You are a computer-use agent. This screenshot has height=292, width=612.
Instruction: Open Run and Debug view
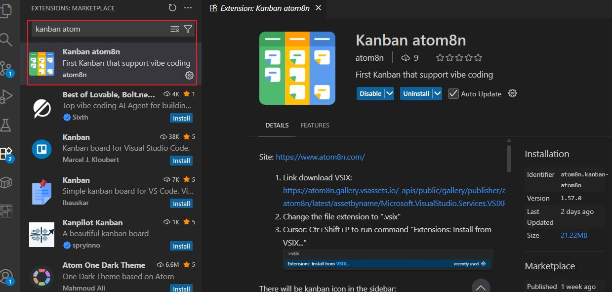pos(5,96)
